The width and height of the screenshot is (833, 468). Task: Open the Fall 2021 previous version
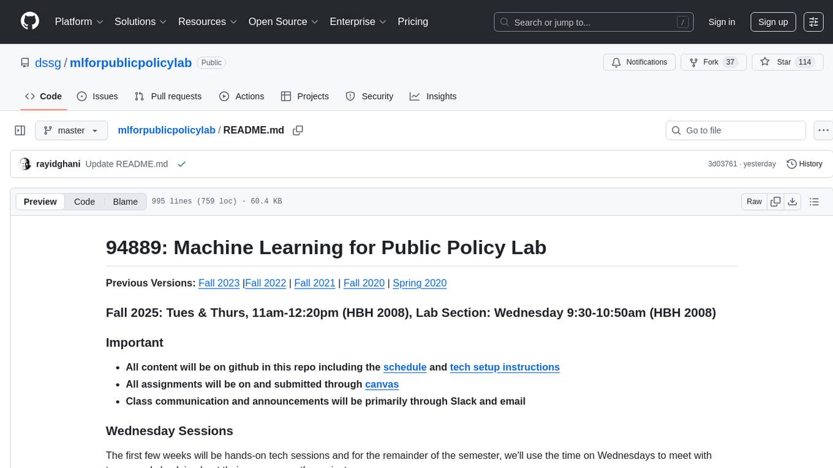[315, 283]
